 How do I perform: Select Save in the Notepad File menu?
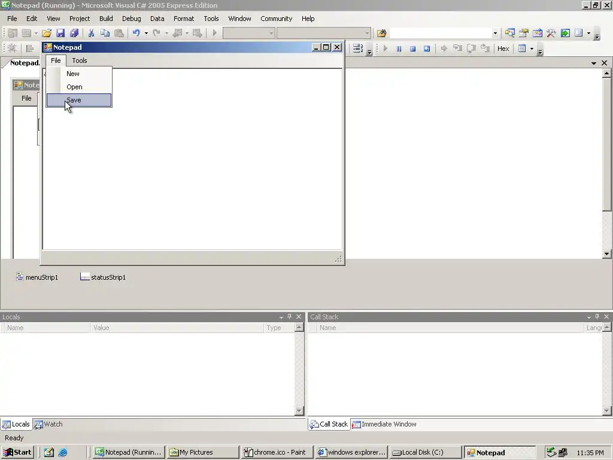point(79,100)
